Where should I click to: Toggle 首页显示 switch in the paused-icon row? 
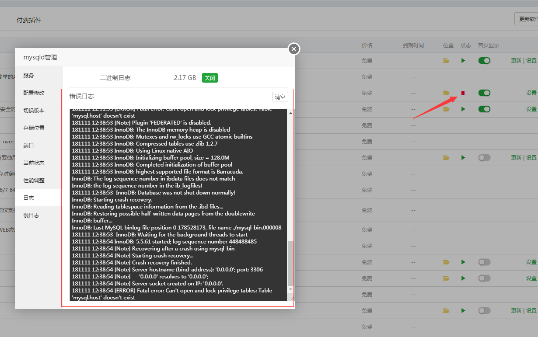(x=484, y=93)
